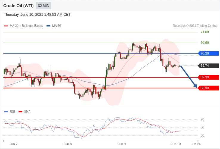
Task: Click the RSI legend label
Action: click(x=12, y=112)
